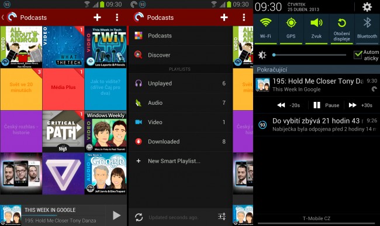Tap the refresh sync icon in the drawer footer

click(x=139, y=217)
